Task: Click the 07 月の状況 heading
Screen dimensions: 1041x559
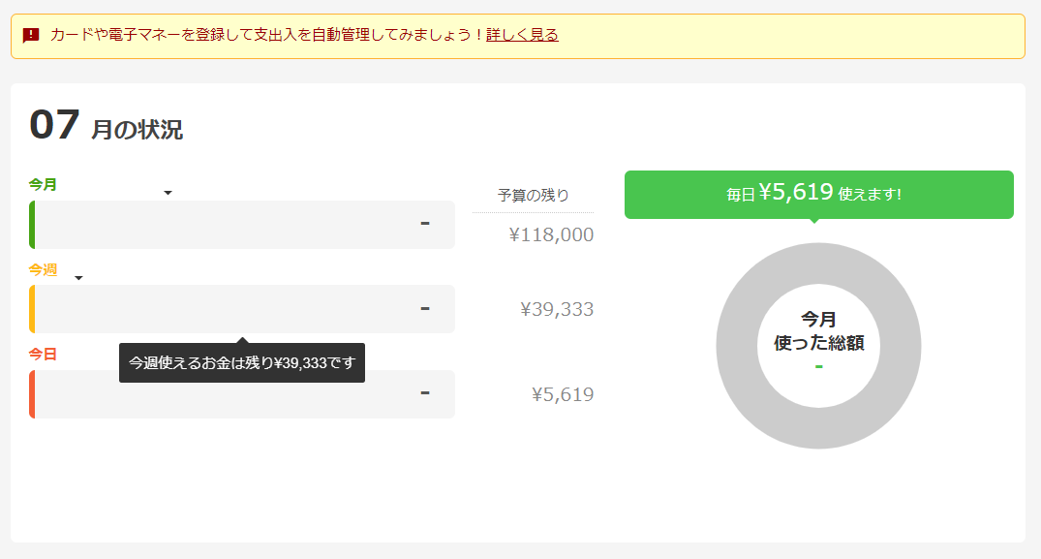Action: coord(107,127)
